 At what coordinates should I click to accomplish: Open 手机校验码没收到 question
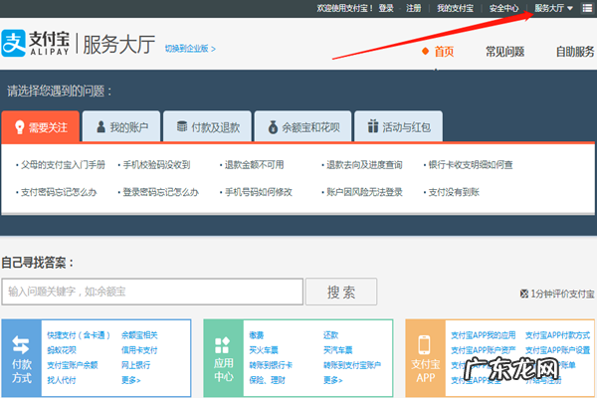click(156, 165)
